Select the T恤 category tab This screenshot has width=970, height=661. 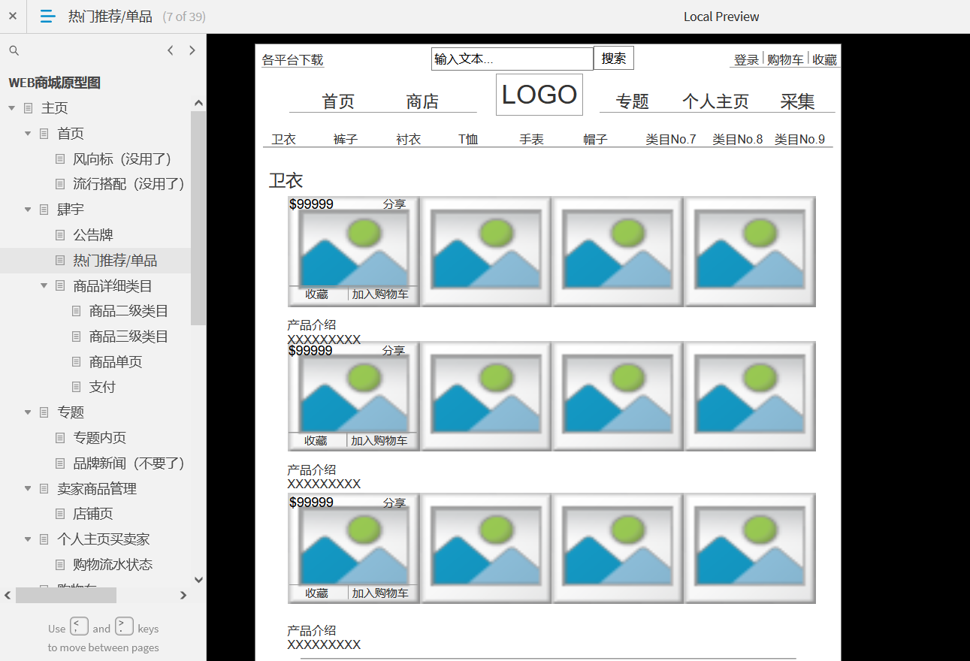click(468, 139)
